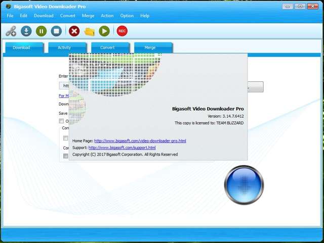Toggle the bottom grey checkbox in Convert group
324x243 pixels.
pyautogui.click(x=66, y=156)
